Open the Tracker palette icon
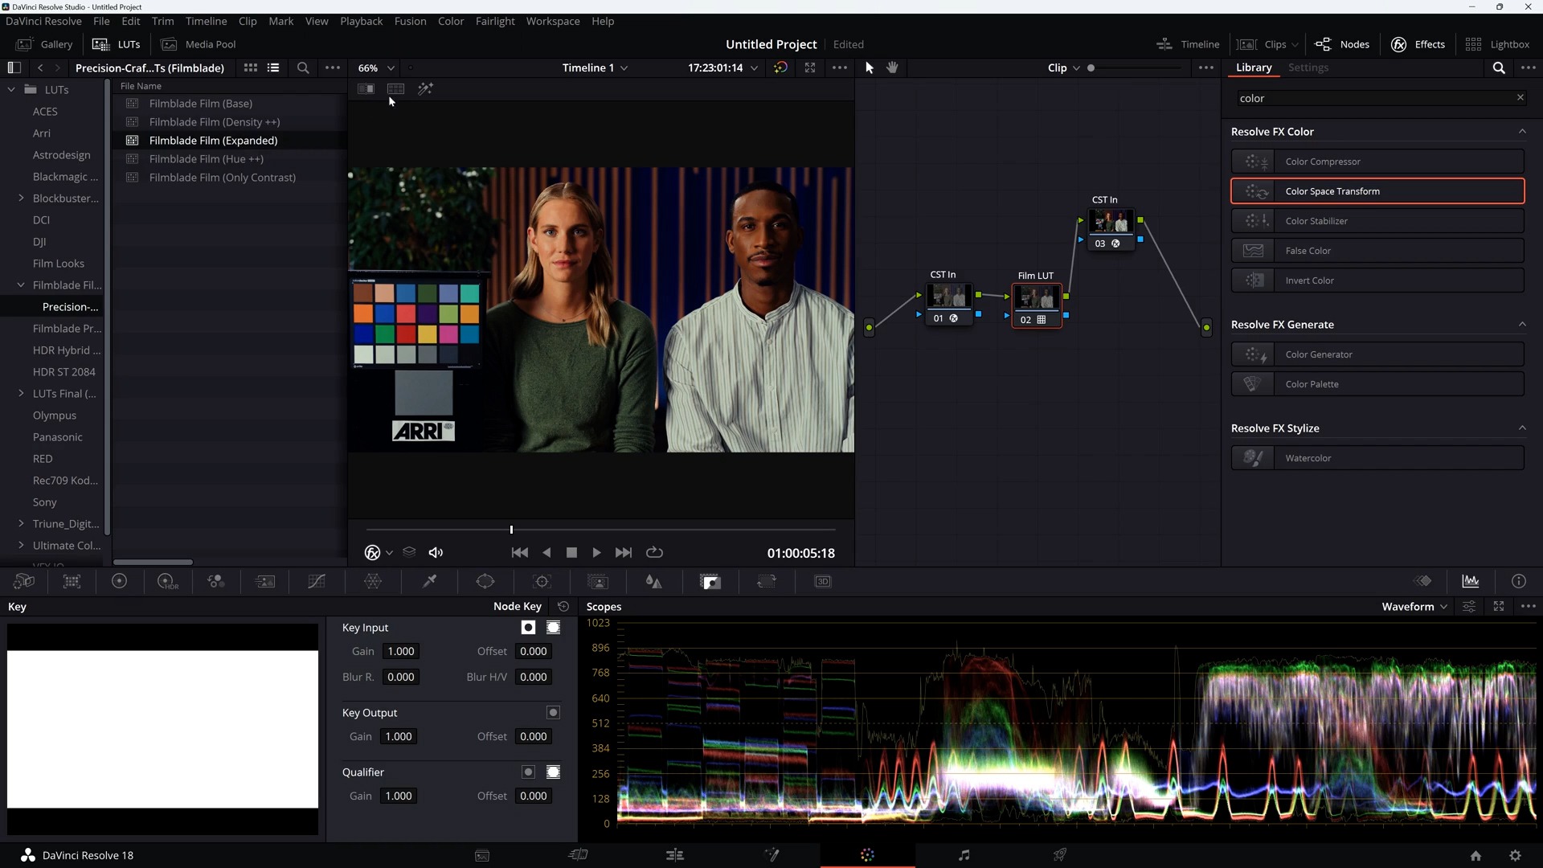The height and width of the screenshot is (868, 1543). [542, 582]
